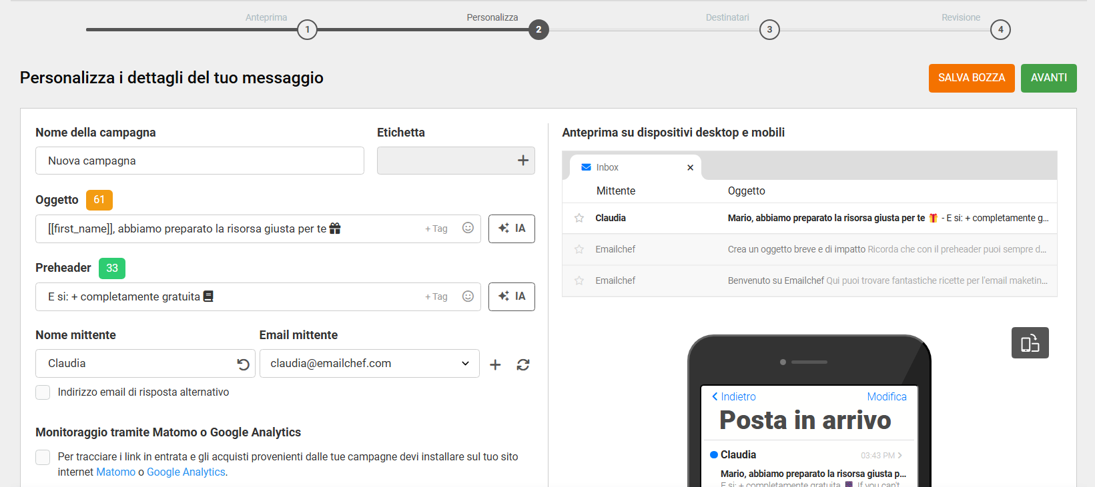
Task: Star the Claudia message in preview
Action: tap(579, 218)
